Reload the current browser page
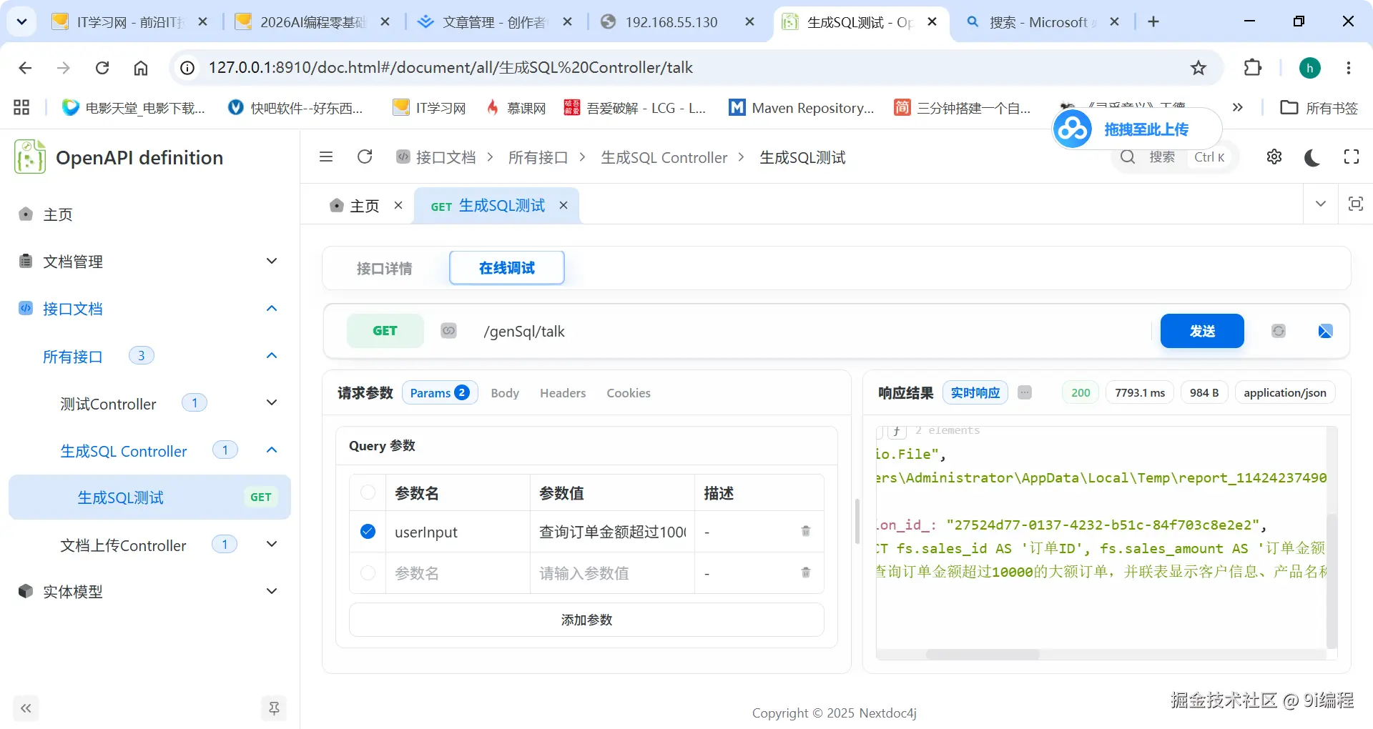Image resolution: width=1373 pixels, height=729 pixels. pos(102,68)
